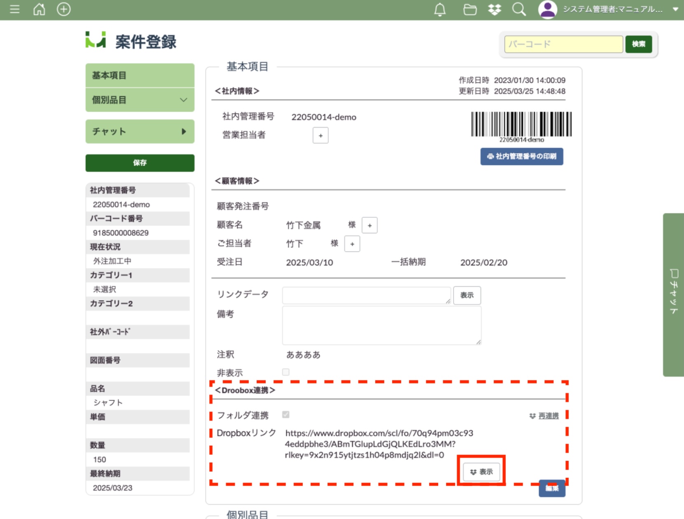Open the hamburger menu
Image resolution: width=684 pixels, height=519 pixels.
(14, 9)
